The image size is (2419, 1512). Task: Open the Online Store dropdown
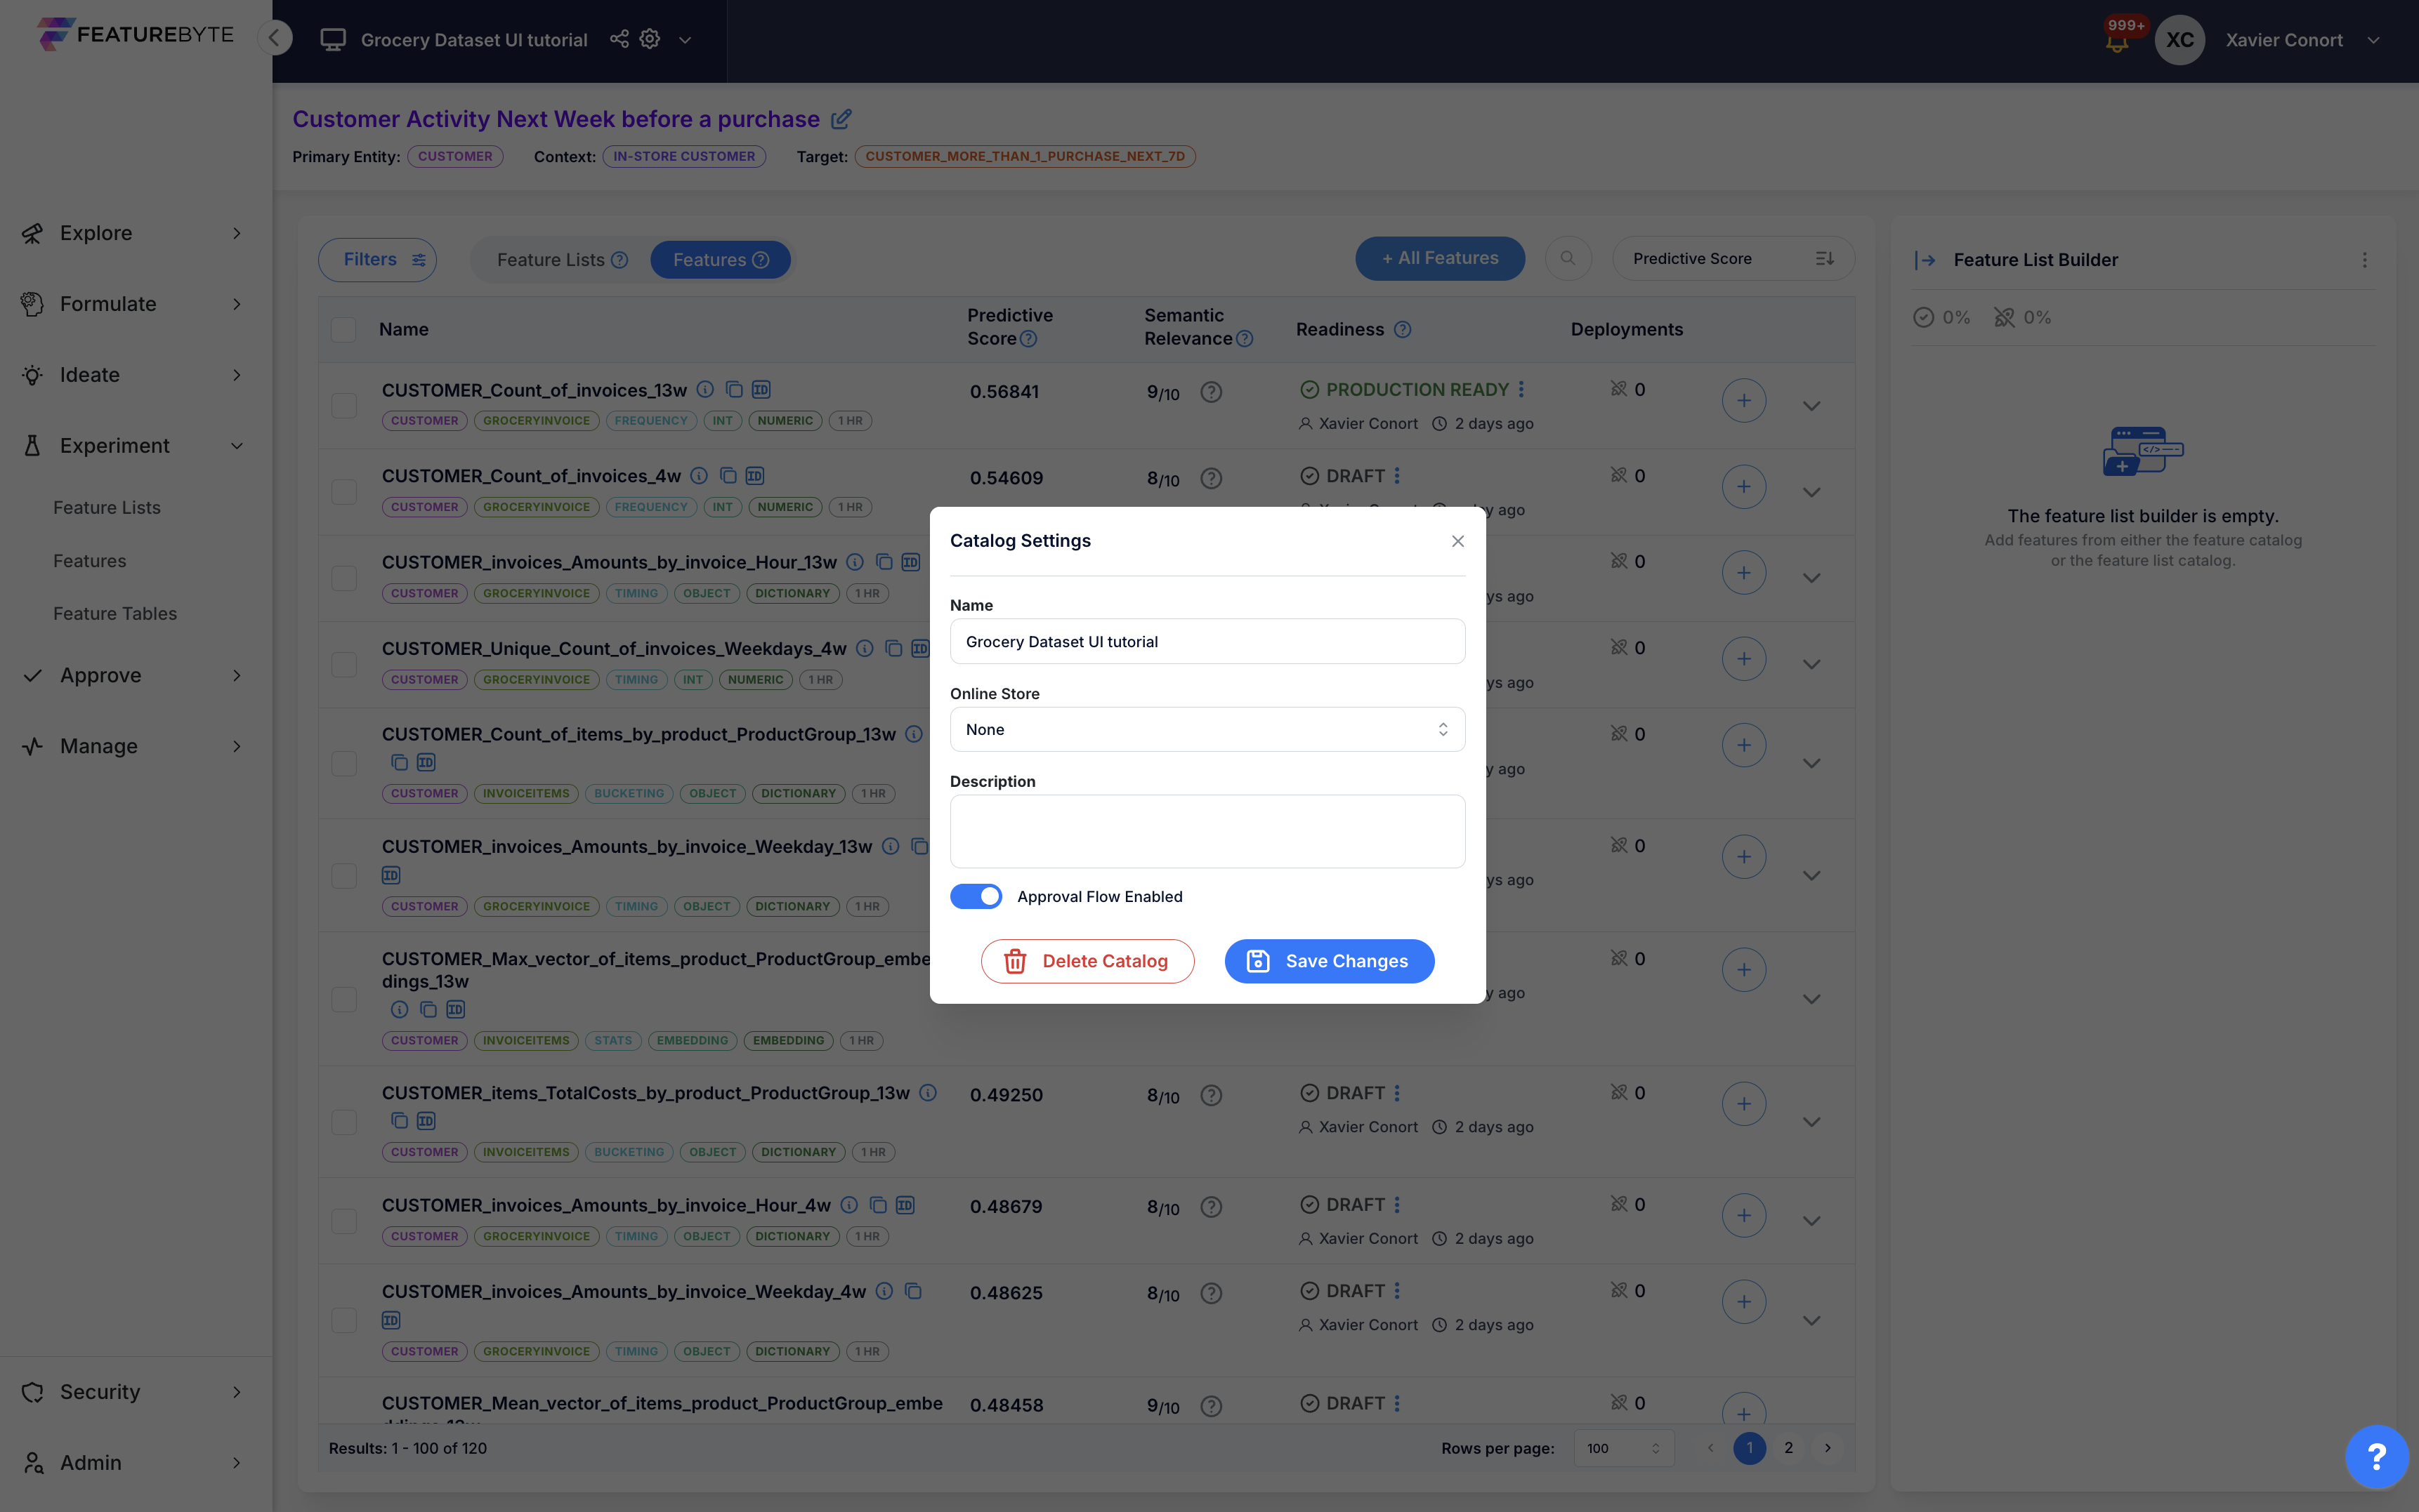point(1207,729)
